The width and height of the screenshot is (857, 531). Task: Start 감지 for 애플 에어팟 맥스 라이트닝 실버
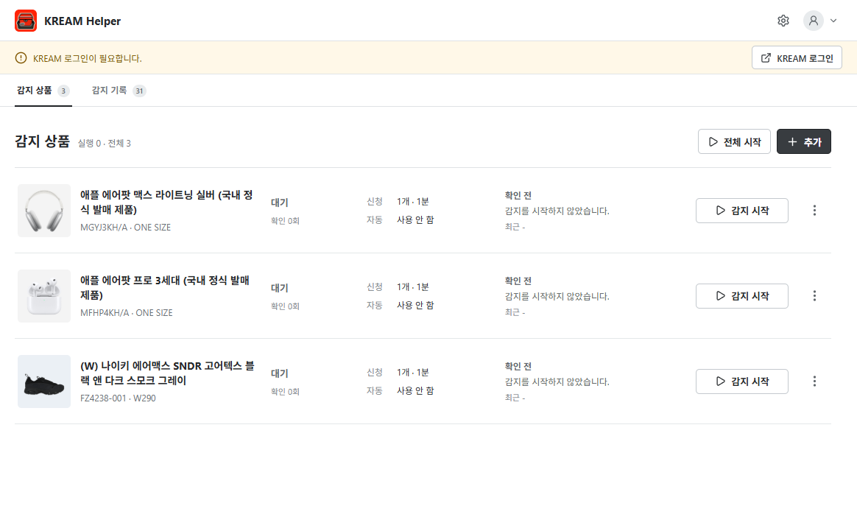click(741, 211)
